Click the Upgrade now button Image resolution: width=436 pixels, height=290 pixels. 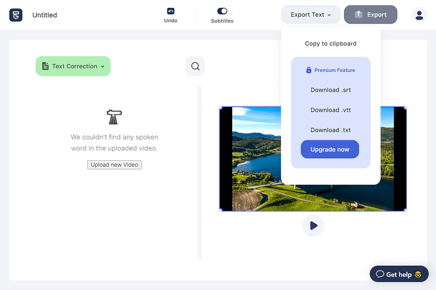[330, 149]
